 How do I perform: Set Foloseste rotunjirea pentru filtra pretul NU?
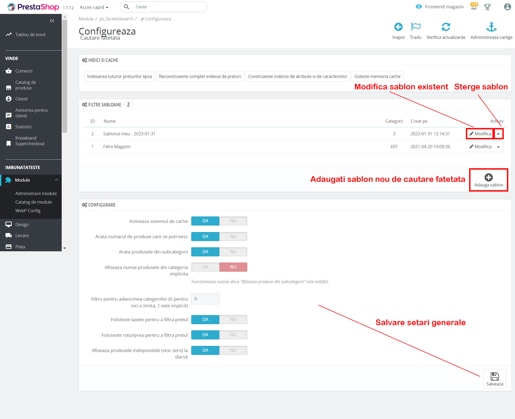coord(233,335)
